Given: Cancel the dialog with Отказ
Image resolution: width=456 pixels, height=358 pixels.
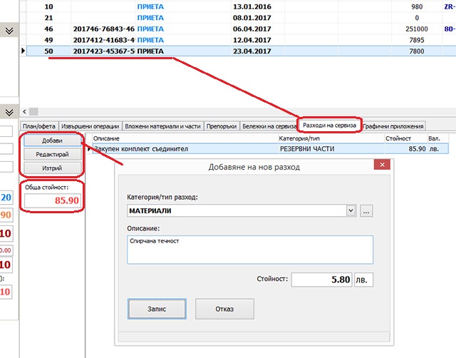Looking at the screenshot, I should click(224, 308).
